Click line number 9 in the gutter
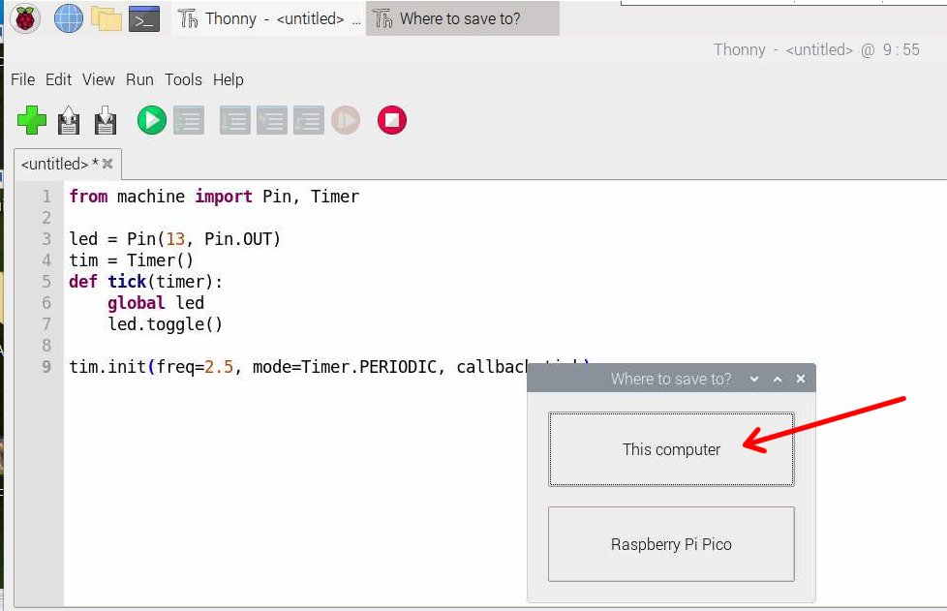947x611 pixels. point(46,366)
